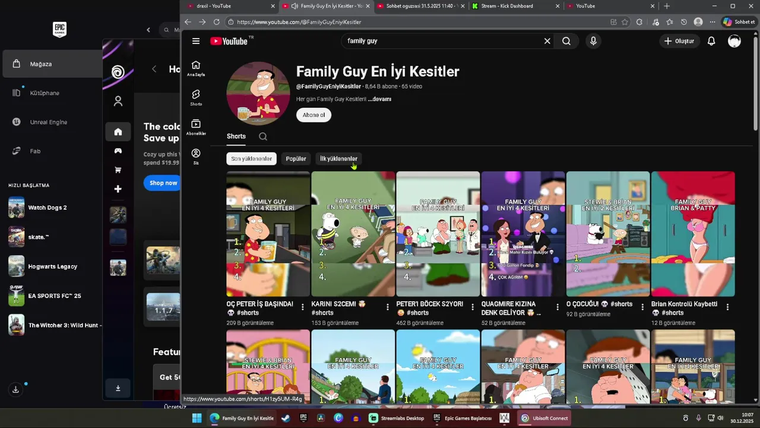
Task: Click the browser address bar URL
Action: [299, 22]
